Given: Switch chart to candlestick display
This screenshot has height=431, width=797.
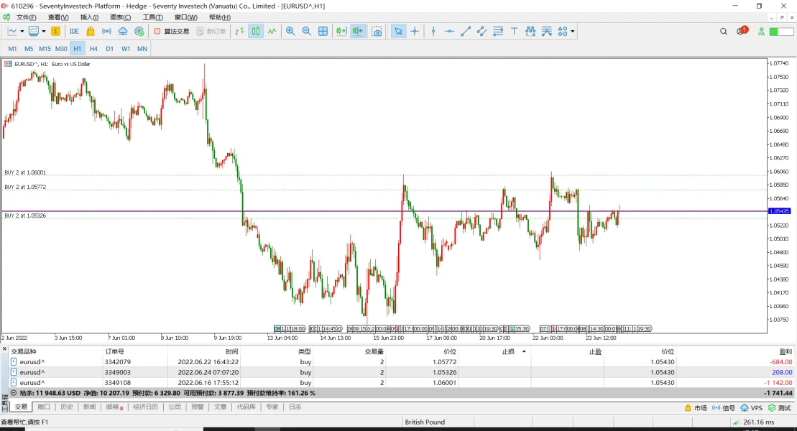Looking at the screenshot, I should pyautogui.click(x=256, y=31).
